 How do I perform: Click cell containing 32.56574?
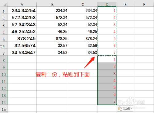tap(22, 46)
